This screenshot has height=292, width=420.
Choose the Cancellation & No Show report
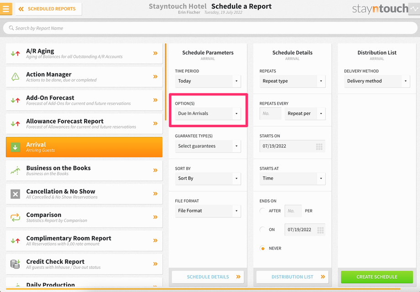tap(84, 194)
